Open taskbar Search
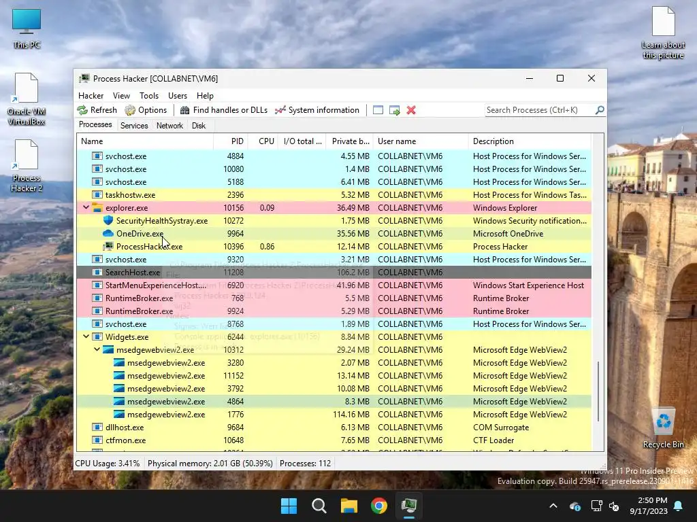 click(319, 506)
